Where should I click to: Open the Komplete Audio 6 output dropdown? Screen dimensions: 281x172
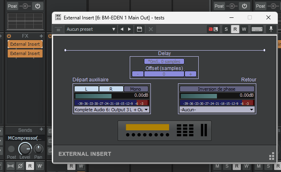coord(111,110)
